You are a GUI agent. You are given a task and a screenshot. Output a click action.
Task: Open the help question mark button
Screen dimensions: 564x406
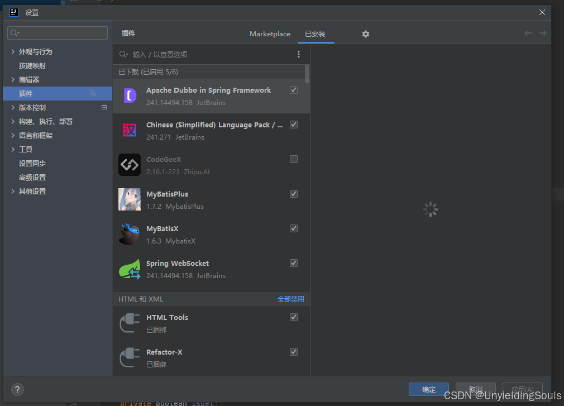(17, 389)
